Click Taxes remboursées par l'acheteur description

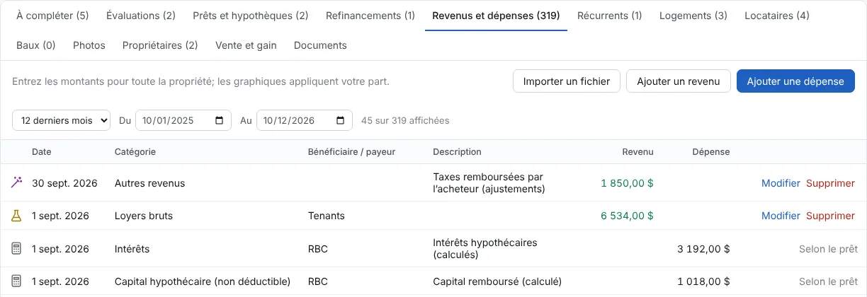[x=489, y=183]
